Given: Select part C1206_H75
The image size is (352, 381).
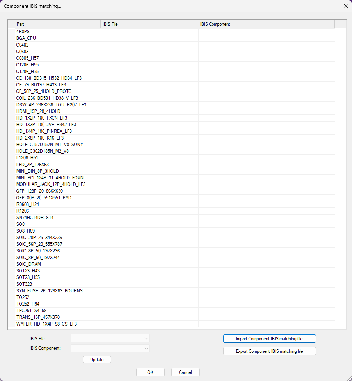Looking at the screenshot, I should pos(27,72).
